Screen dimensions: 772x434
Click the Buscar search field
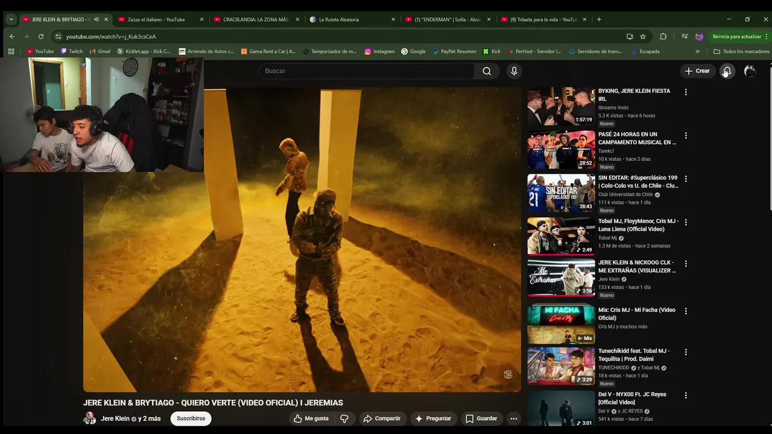point(367,71)
